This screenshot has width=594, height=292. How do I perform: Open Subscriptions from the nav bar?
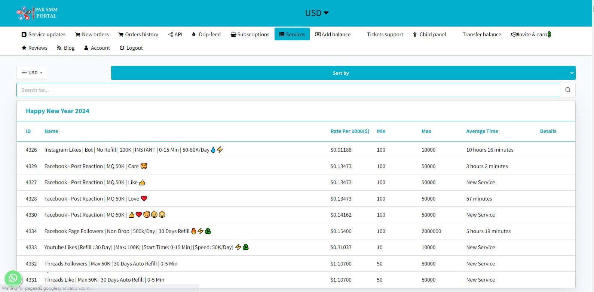pyautogui.click(x=250, y=34)
